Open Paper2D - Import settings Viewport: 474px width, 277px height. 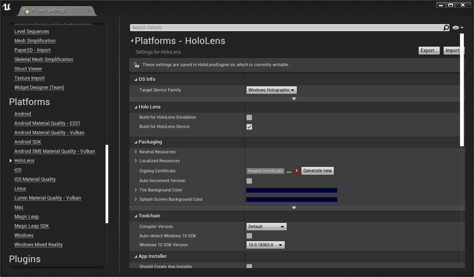[x=32, y=50]
